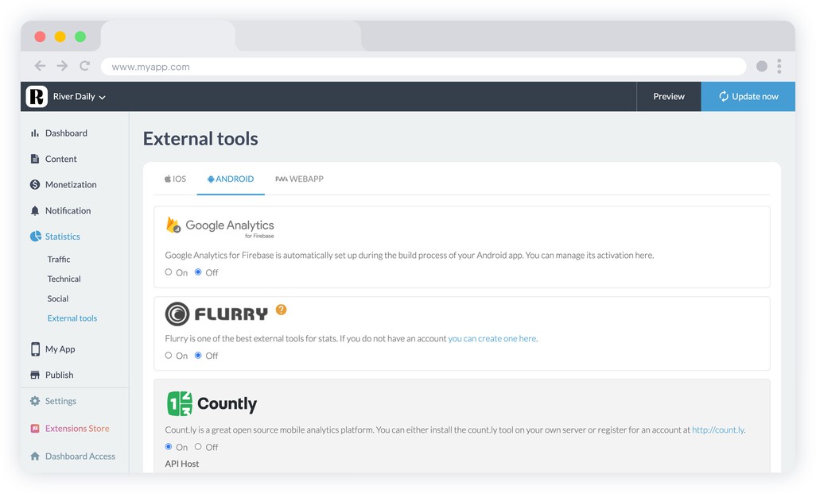Click the browser profile circle icon

click(x=761, y=66)
